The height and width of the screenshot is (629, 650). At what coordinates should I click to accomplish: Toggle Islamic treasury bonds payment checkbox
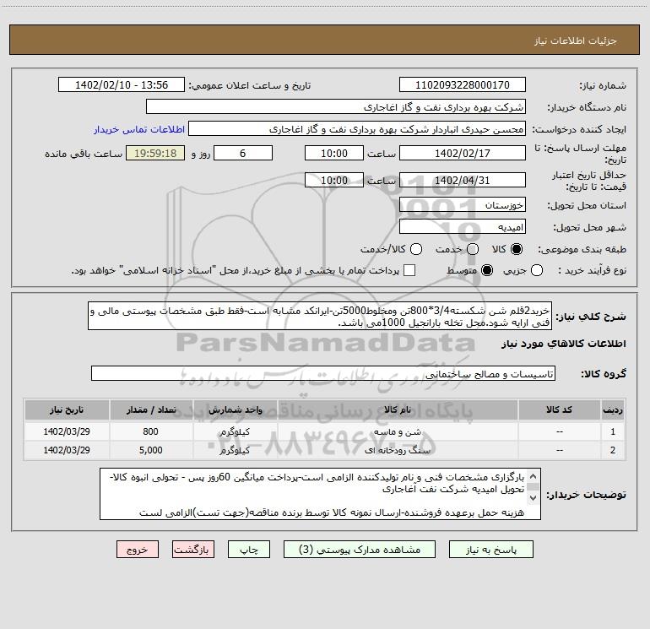409,270
